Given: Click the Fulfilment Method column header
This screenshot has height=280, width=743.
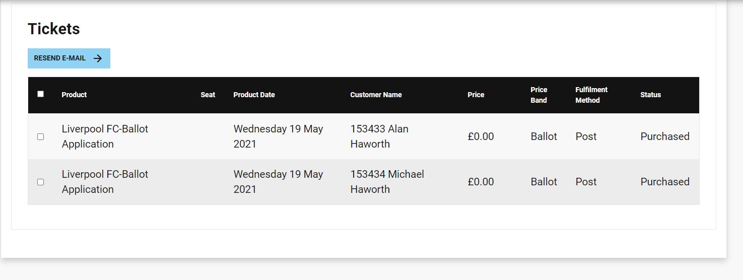Looking at the screenshot, I should tap(591, 95).
